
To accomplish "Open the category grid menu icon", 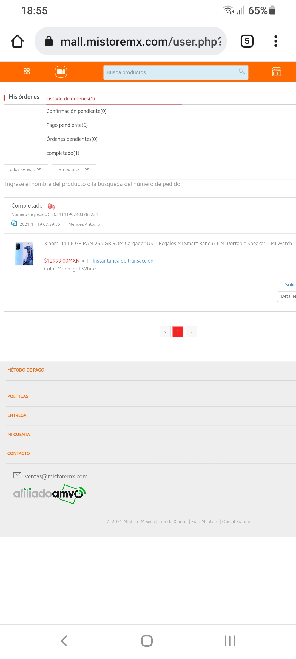I will [x=27, y=71].
